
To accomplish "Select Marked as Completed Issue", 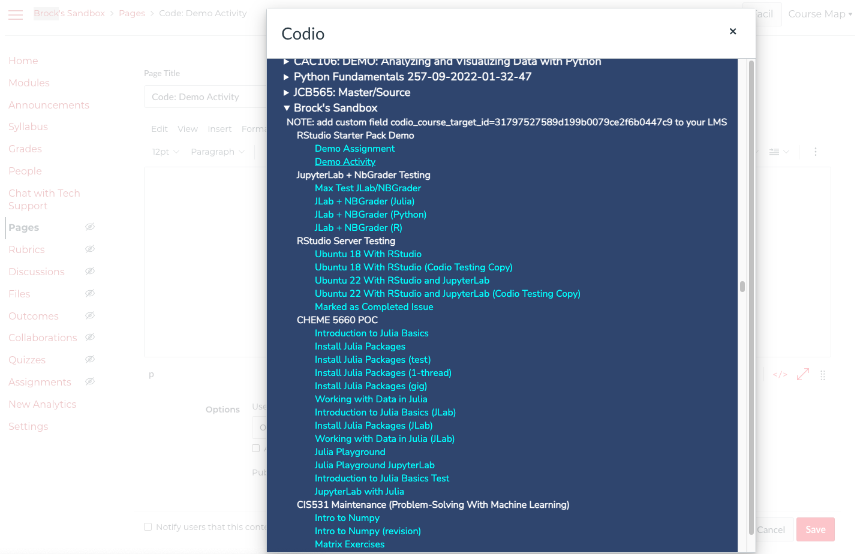I will tap(374, 307).
